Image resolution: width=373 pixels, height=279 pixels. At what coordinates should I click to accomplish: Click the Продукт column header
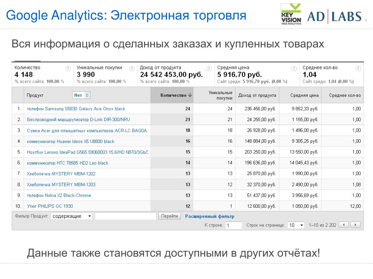click(35, 95)
